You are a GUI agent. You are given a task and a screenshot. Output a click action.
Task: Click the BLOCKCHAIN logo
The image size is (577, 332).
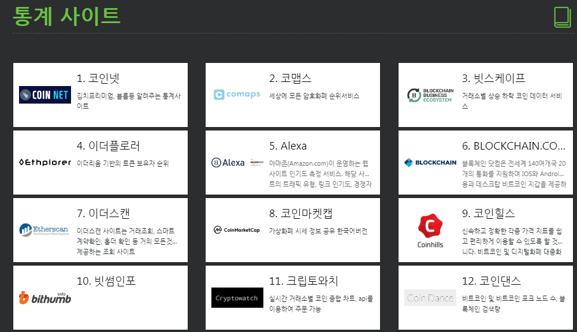pyautogui.click(x=430, y=162)
